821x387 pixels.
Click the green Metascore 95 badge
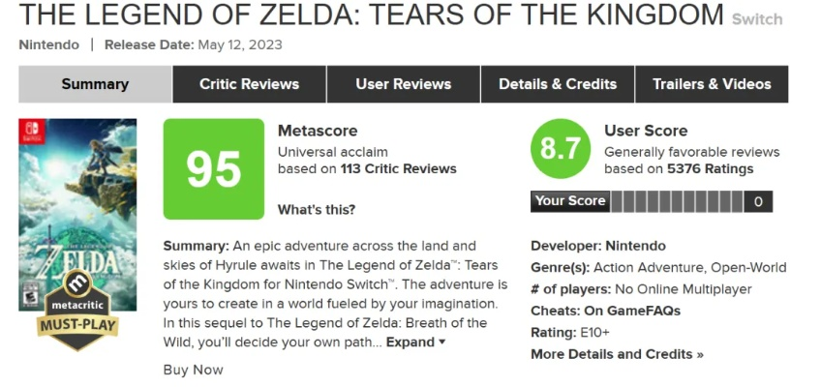(213, 168)
